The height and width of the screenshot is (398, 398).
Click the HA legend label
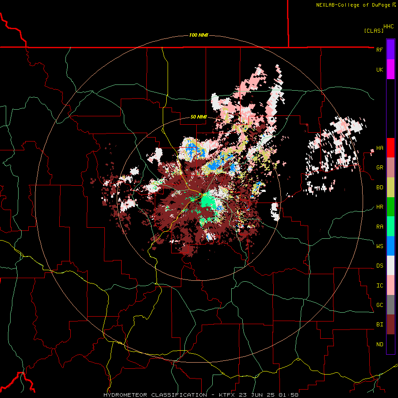(x=379, y=148)
